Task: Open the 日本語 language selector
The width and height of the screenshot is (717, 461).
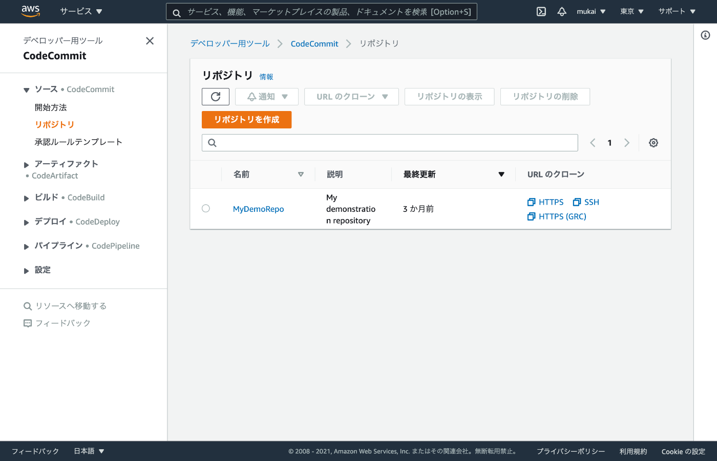Action: [x=89, y=451]
